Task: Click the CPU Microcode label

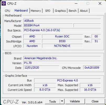Action: point(71,68)
